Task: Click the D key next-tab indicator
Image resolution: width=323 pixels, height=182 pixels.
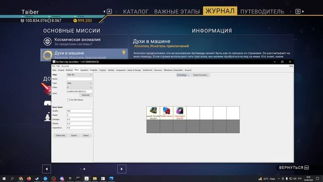Action: point(298,11)
